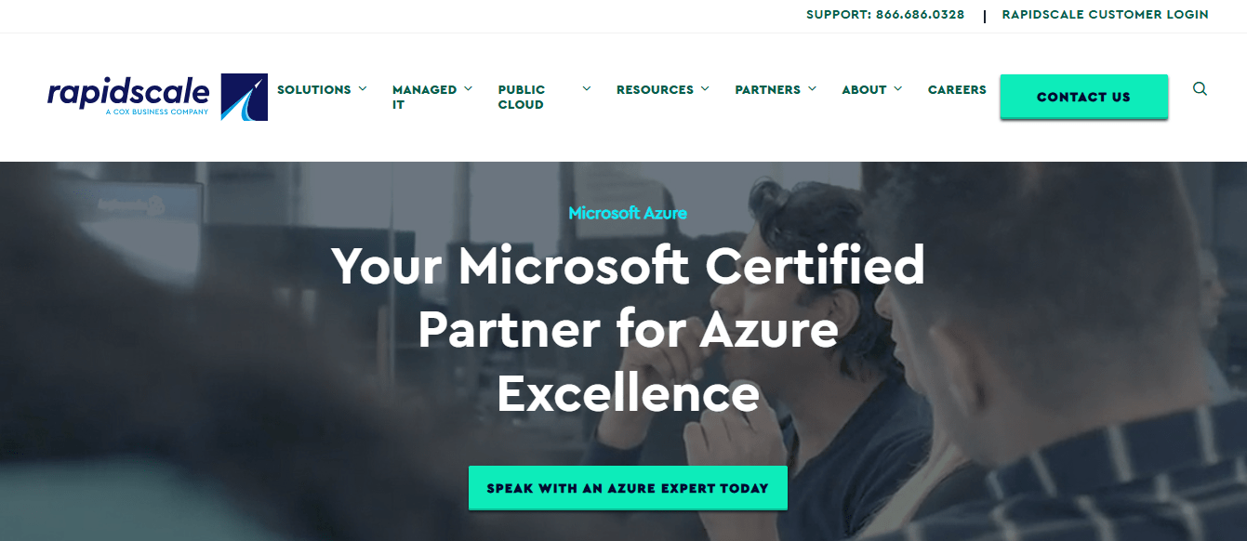The width and height of the screenshot is (1247, 541).
Task: Open the Partners menu item
Action: [767, 90]
